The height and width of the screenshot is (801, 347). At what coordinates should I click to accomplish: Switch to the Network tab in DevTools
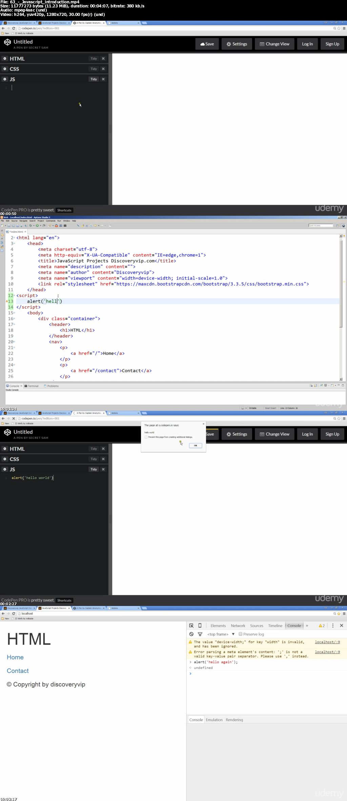click(238, 626)
